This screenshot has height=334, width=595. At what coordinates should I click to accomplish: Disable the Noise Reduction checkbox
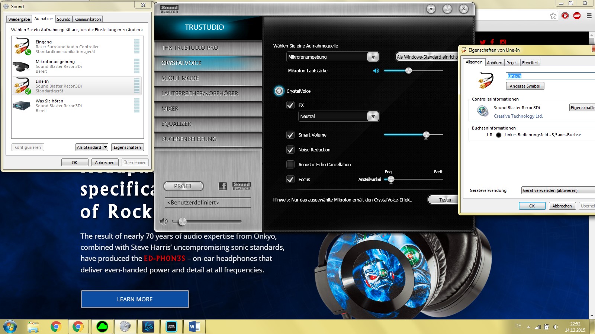tap(290, 150)
